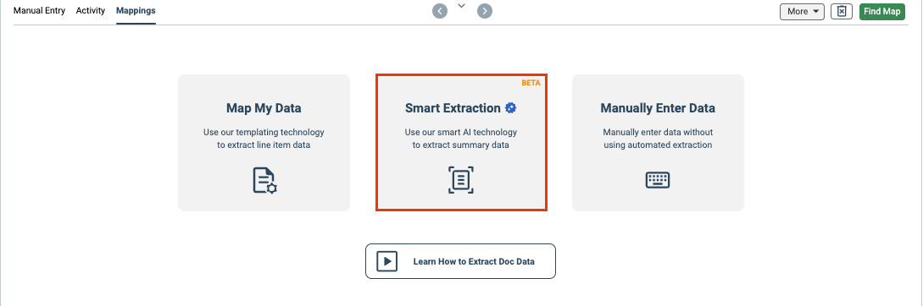Select the Mappings tab
923x306 pixels.
click(136, 11)
